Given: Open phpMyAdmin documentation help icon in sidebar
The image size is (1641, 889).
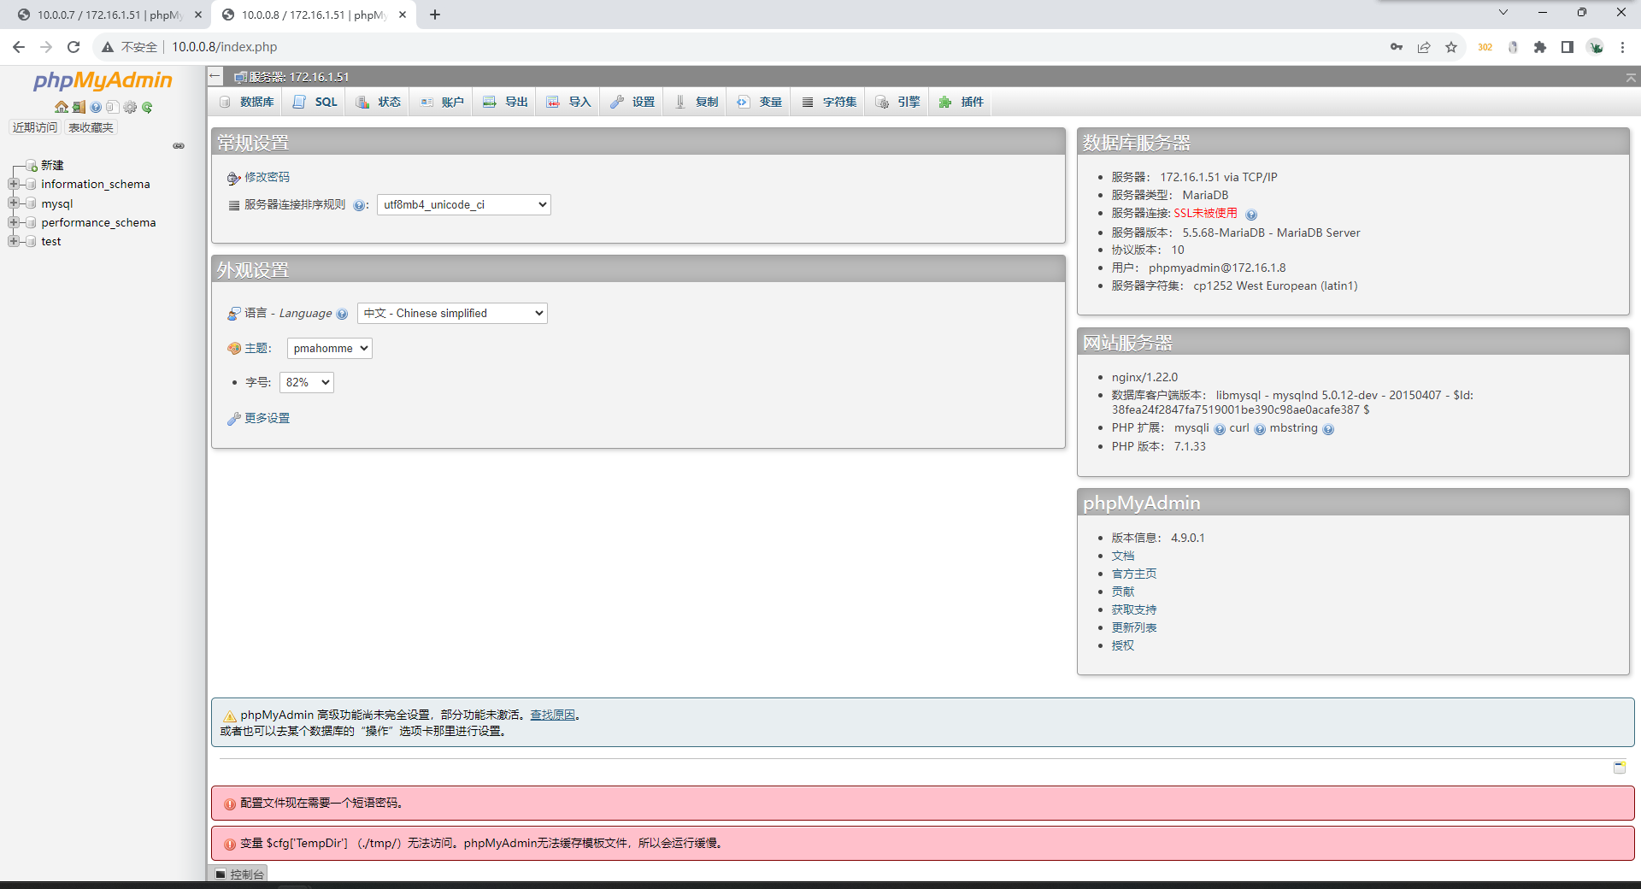Looking at the screenshot, I should click(x=96, y=107).
